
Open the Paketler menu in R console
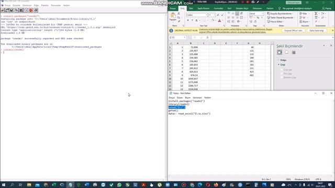pyautogui.click(x=45, y=5)
